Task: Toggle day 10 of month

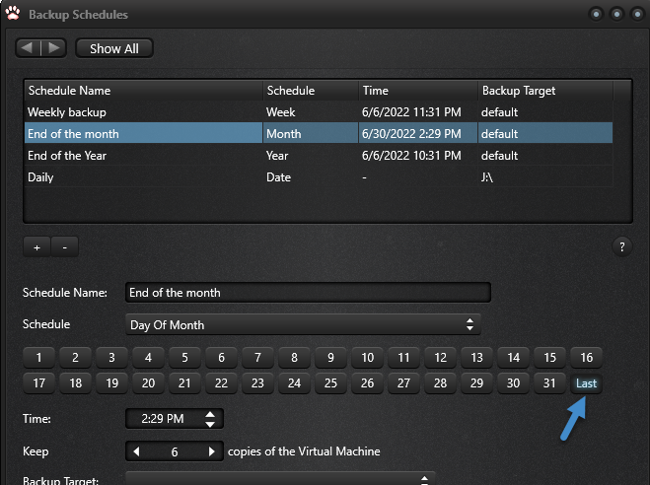Action: [367, 358]
